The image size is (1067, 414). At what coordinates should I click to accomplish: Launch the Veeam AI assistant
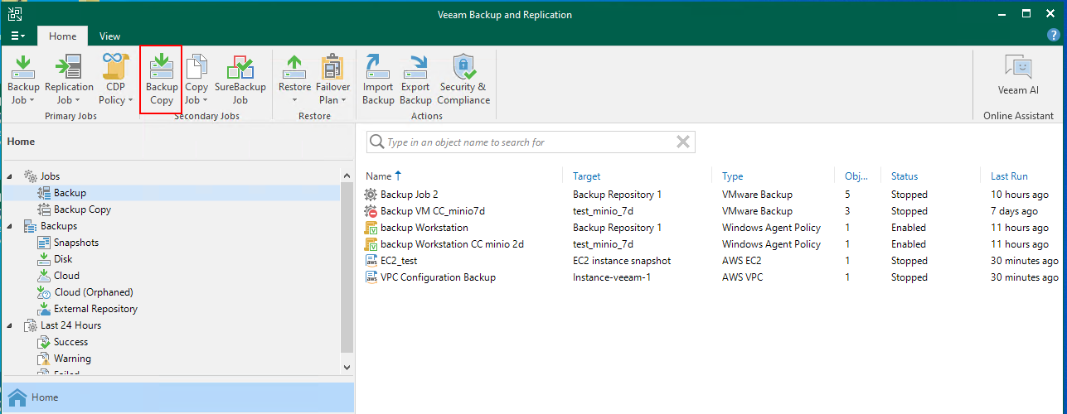click(1017, 78)
